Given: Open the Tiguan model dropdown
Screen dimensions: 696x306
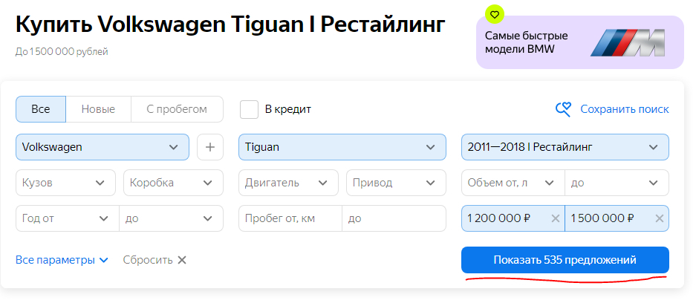Looking at the screenshot, I should [x=342, y=147].
